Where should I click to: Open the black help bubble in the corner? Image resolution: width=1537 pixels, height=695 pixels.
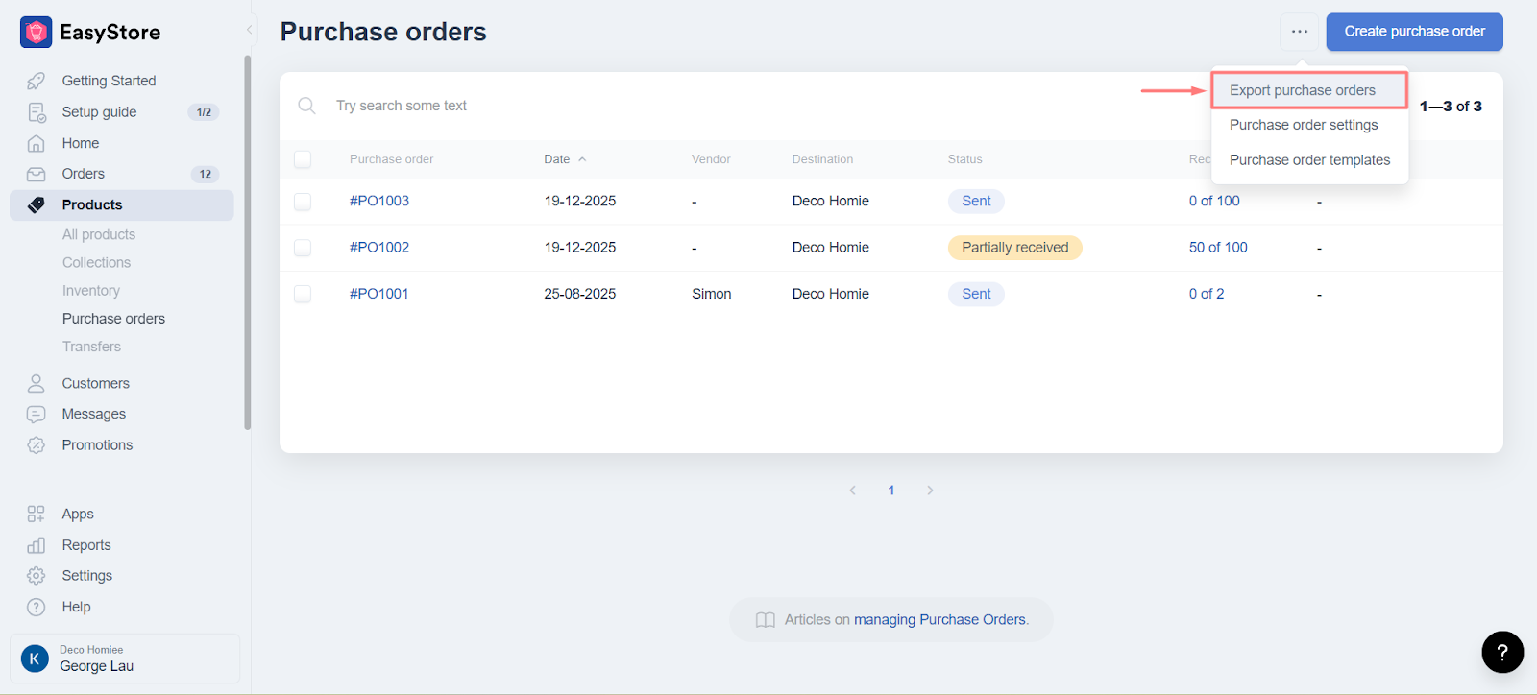tap(1502, 652)
